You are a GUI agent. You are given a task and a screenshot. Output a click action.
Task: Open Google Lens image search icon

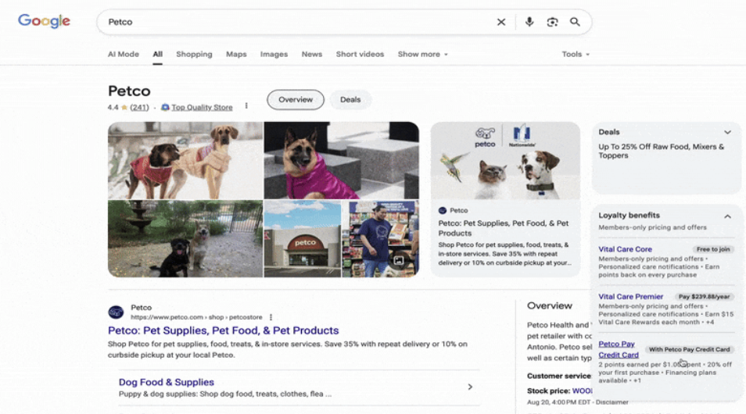point(552,22)
